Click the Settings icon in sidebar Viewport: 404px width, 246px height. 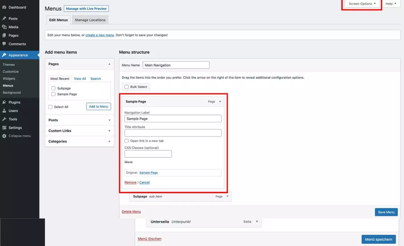point(4,128)
